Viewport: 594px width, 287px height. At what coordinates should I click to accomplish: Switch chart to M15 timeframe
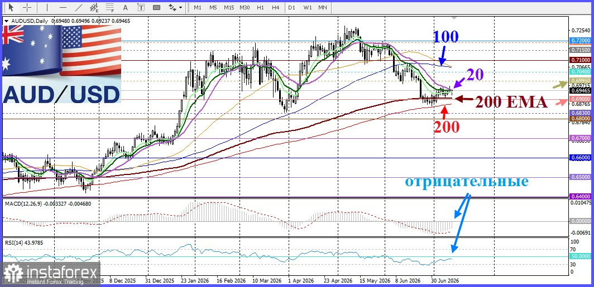pyautogui.click(x=229, y=7)
